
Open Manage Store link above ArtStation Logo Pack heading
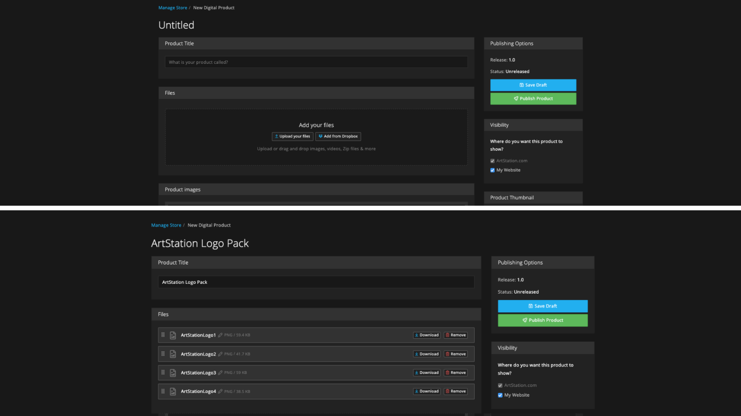tap(166, 226)
